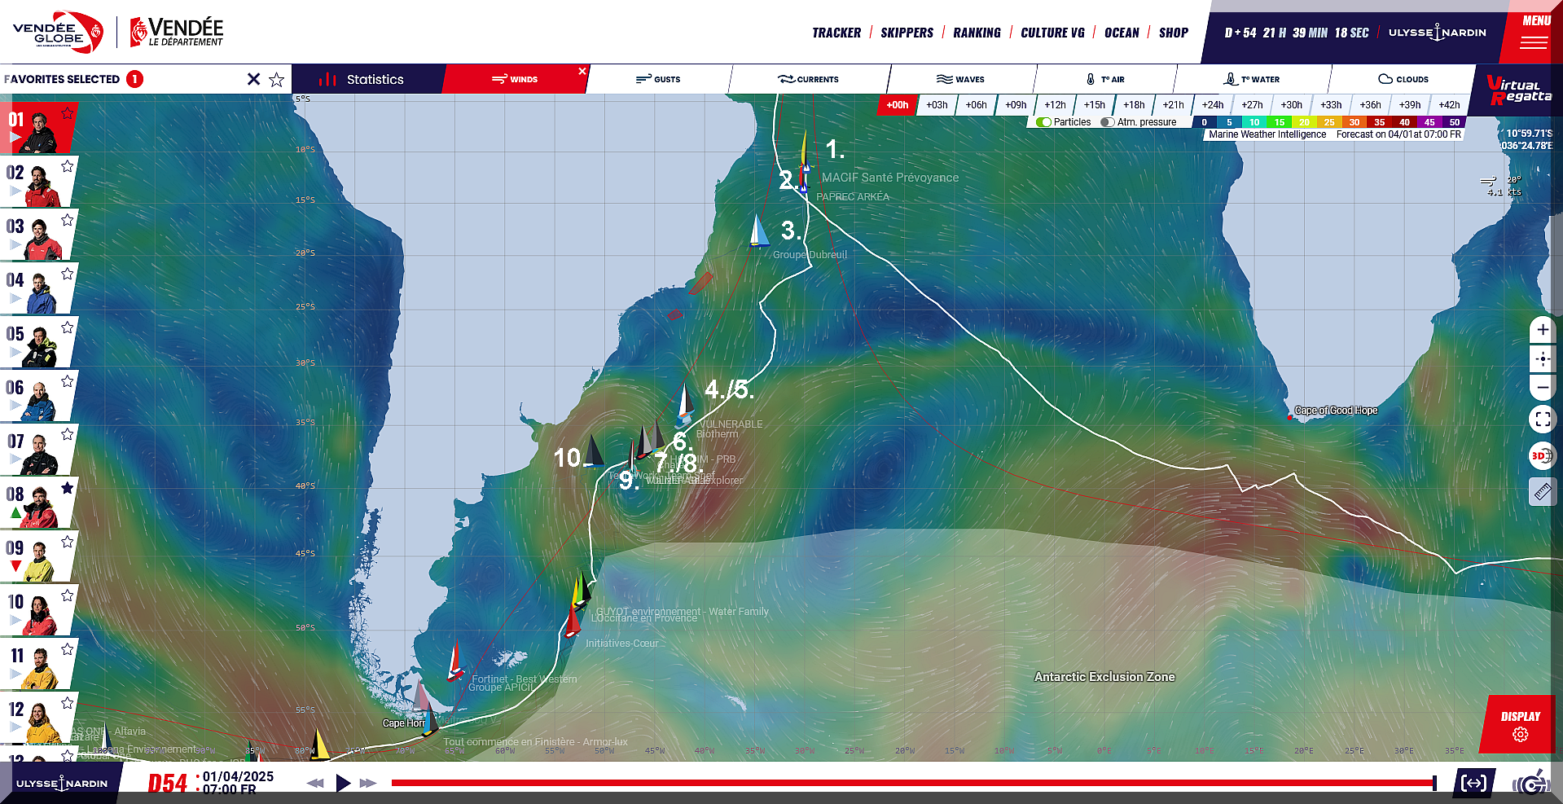Click the red timeline progress bar

coord(911,783)
